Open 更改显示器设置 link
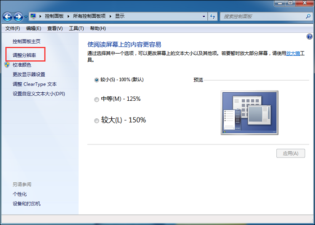The image size is (315, 225). point(29,75)
